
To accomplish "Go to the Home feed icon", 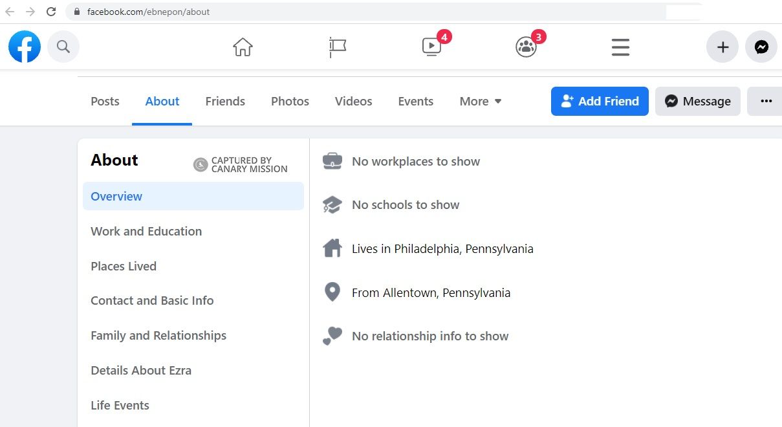I will tap(243, 47).
